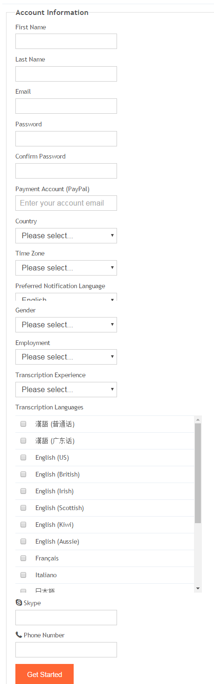
Task: Check the English (US) checkbox
Action: tap(23, 457)
